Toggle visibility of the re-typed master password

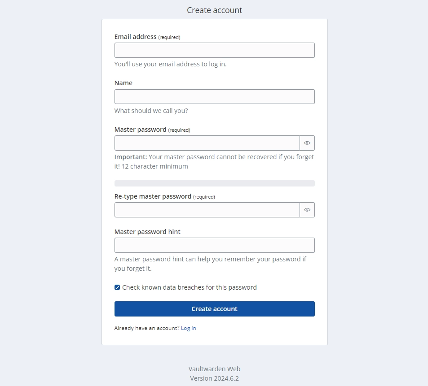[307, 210]
